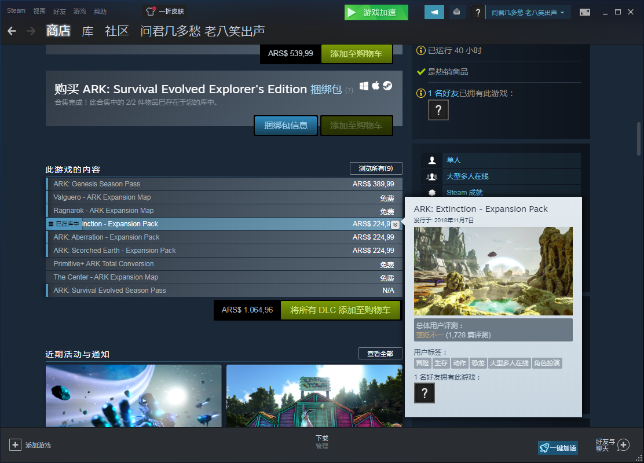Select ARK: Scorched Earth - Expansion Pack row
The height and width of the screenshot is (463, 644).
click(x=224, y=251)
